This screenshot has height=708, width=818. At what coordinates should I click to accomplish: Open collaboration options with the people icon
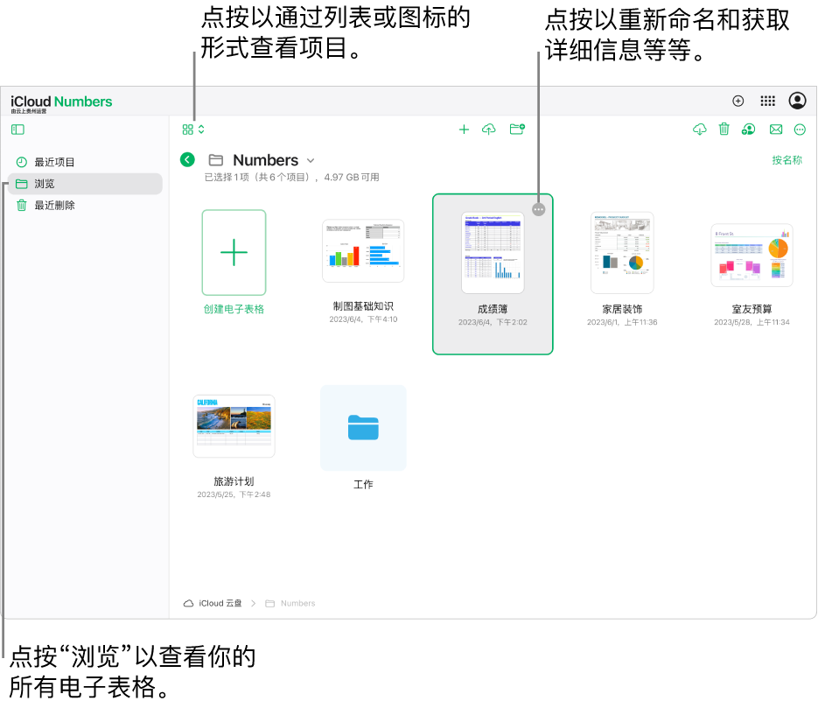[x=748, y=129]
